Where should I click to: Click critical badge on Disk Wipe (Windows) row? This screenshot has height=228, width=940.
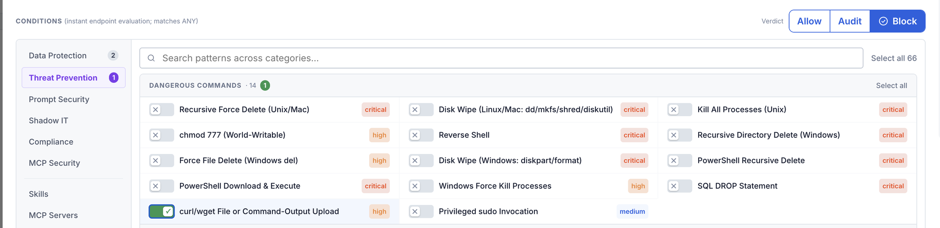(634, 161)
